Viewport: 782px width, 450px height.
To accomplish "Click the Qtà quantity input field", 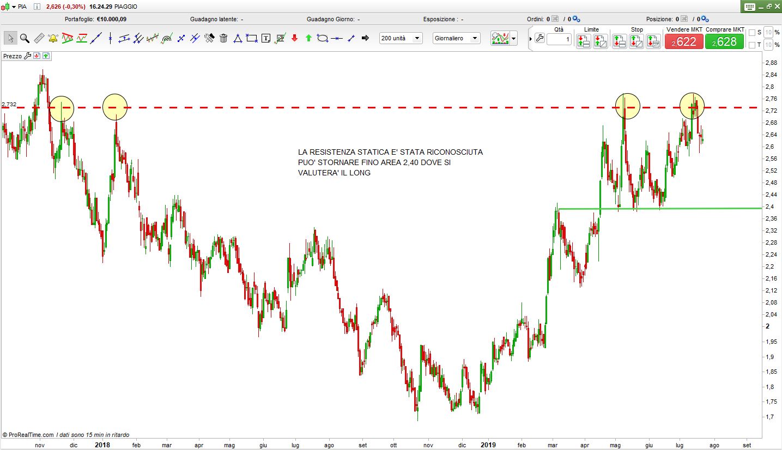I will pos(559,40).
